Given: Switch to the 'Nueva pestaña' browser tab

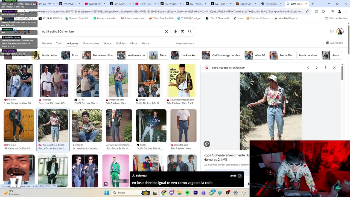Looking at the screenshot, I should click(x=271, y=4).
